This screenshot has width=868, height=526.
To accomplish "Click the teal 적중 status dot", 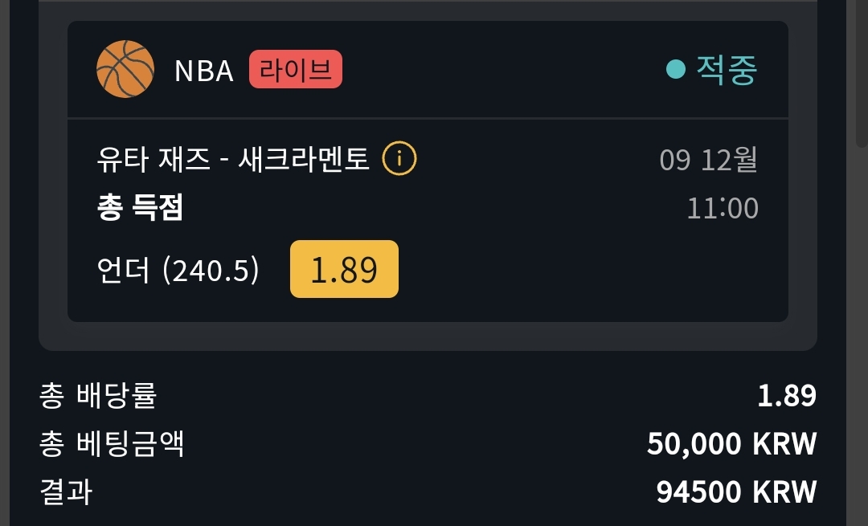I will coord(675,70).
